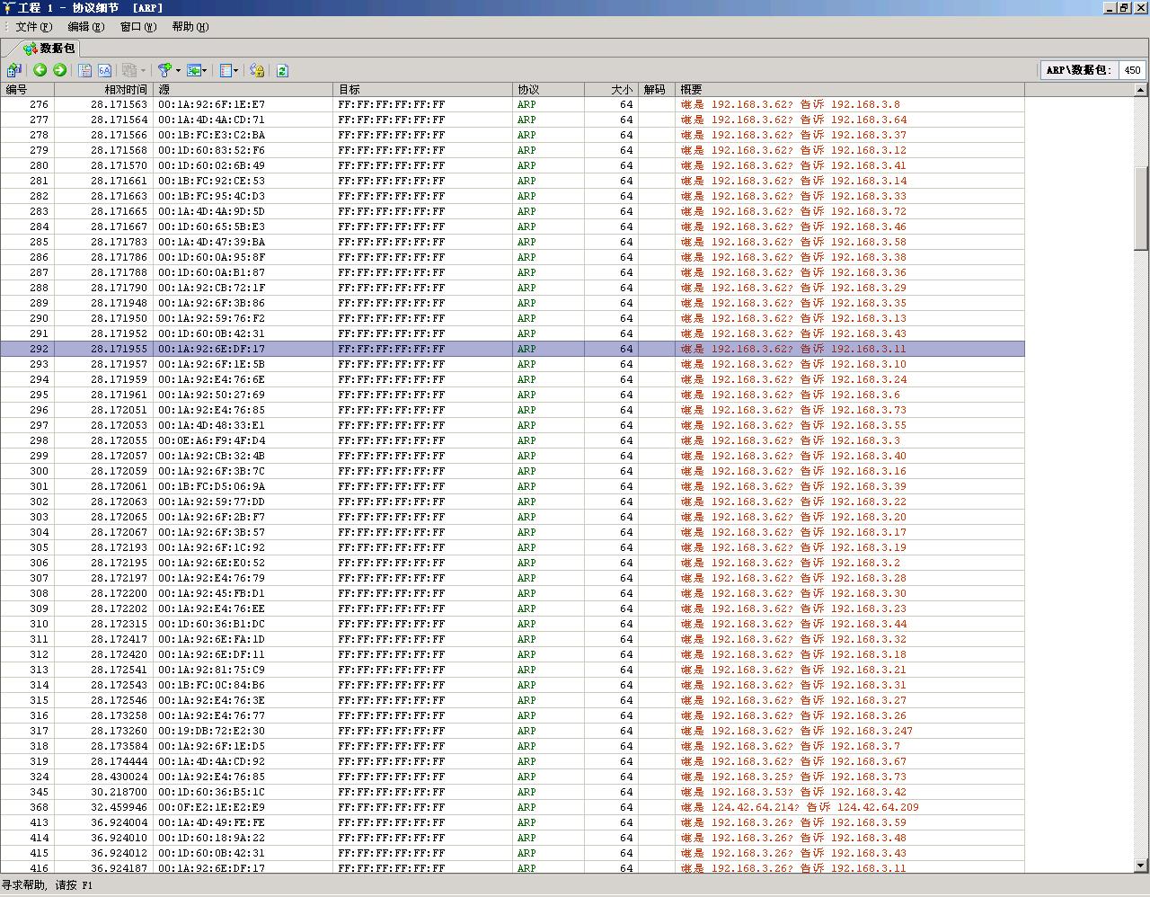Open dropdown arrow beside the green-arrow locate icon
The width and height of the screenshot is (1150, 897).
pyautogui.click(x=205, y=70)
